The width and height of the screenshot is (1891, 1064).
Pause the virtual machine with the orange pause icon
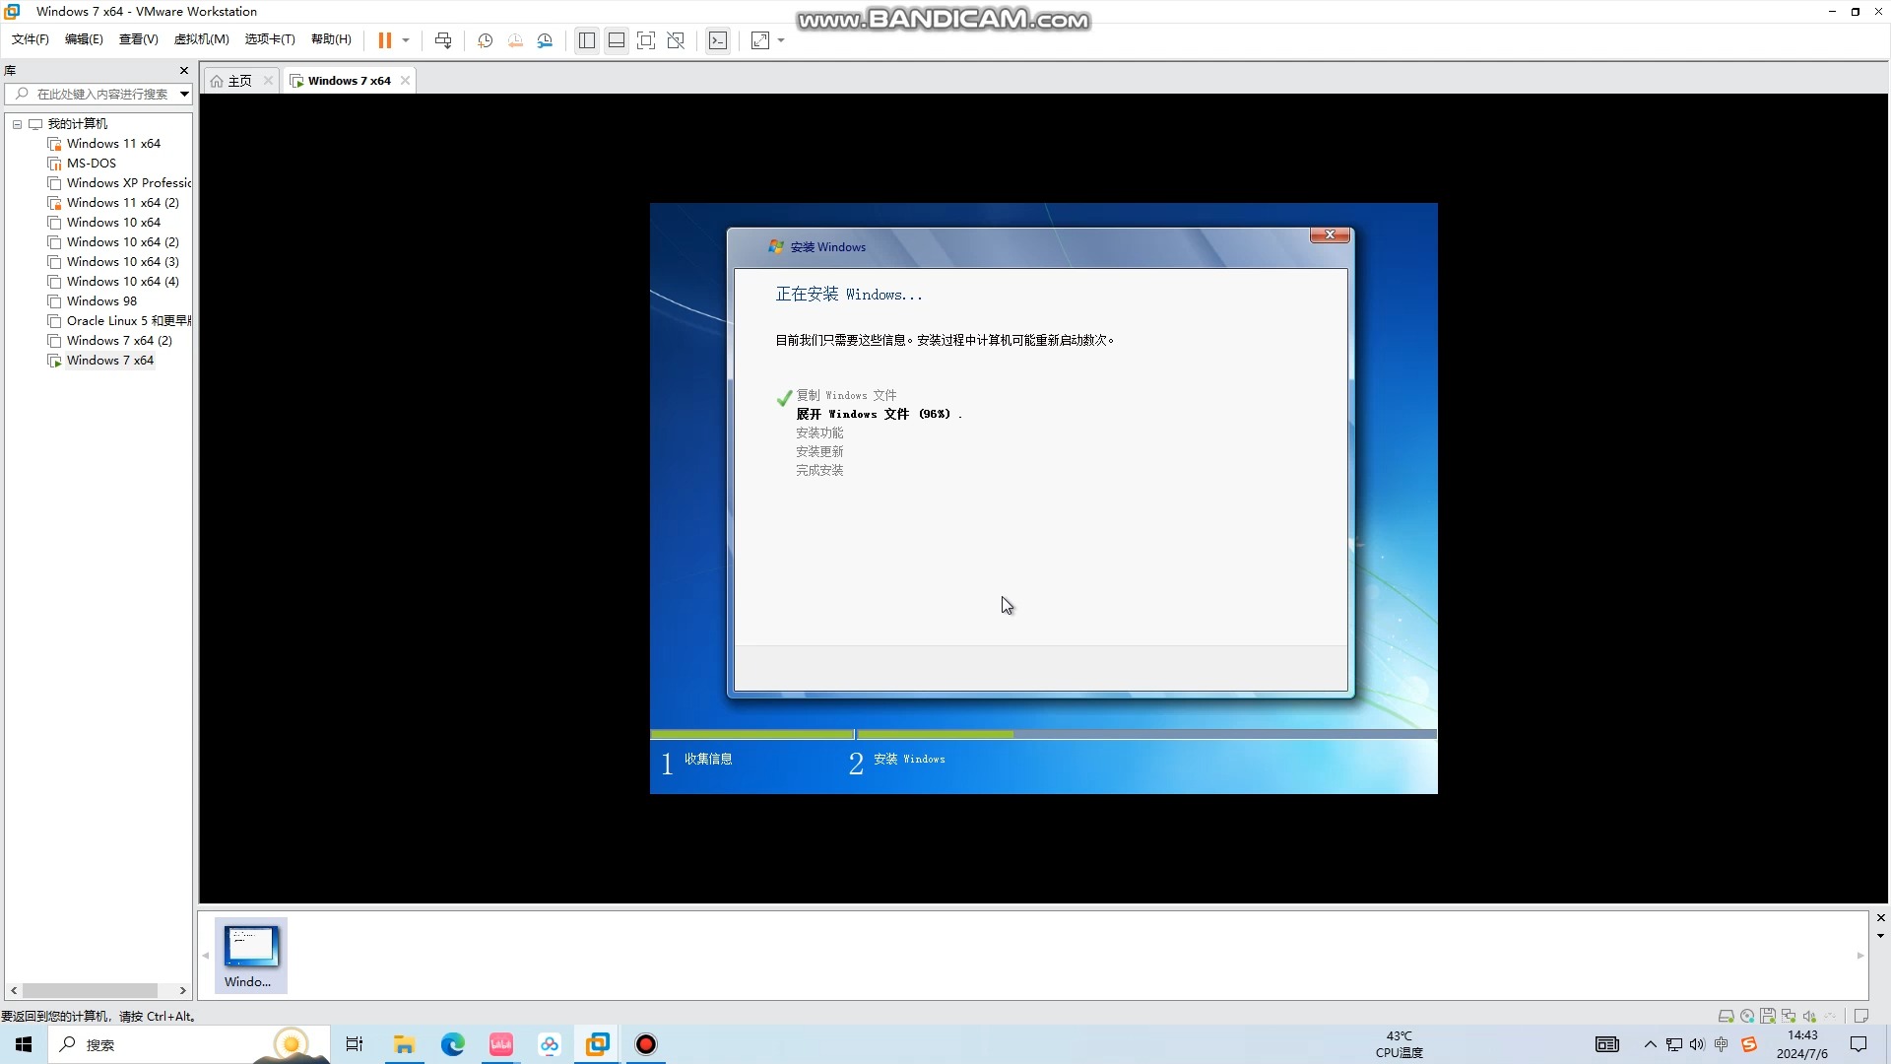[385, 40]
